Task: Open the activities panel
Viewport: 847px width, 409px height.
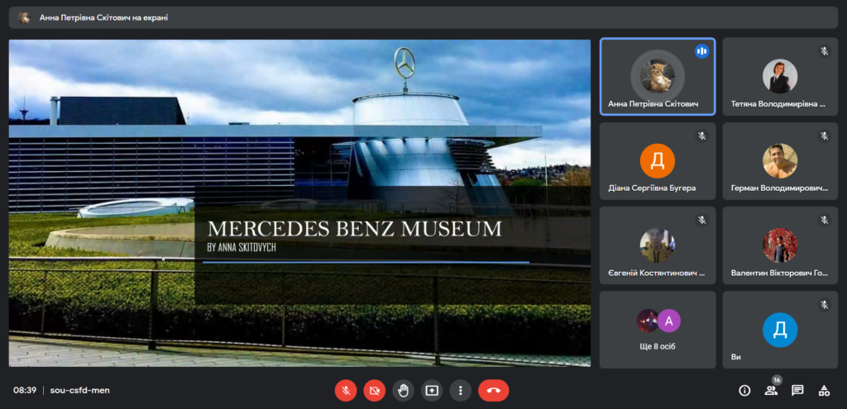Action: 824,390
